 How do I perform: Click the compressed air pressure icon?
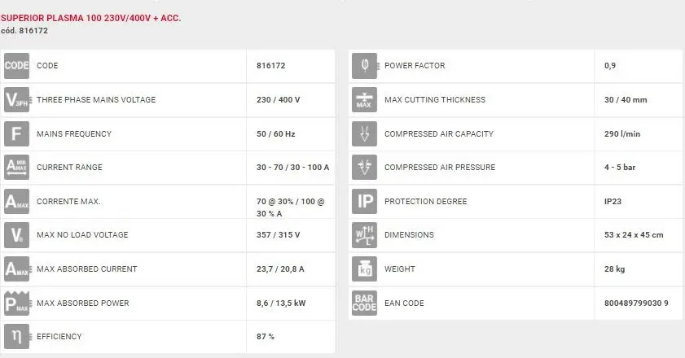364,168
